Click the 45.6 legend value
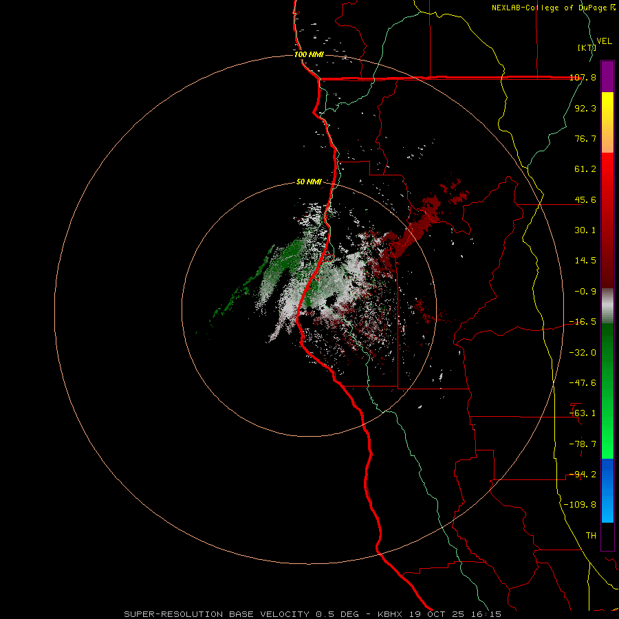The image size is (619, 619). [x=585, y=199]
